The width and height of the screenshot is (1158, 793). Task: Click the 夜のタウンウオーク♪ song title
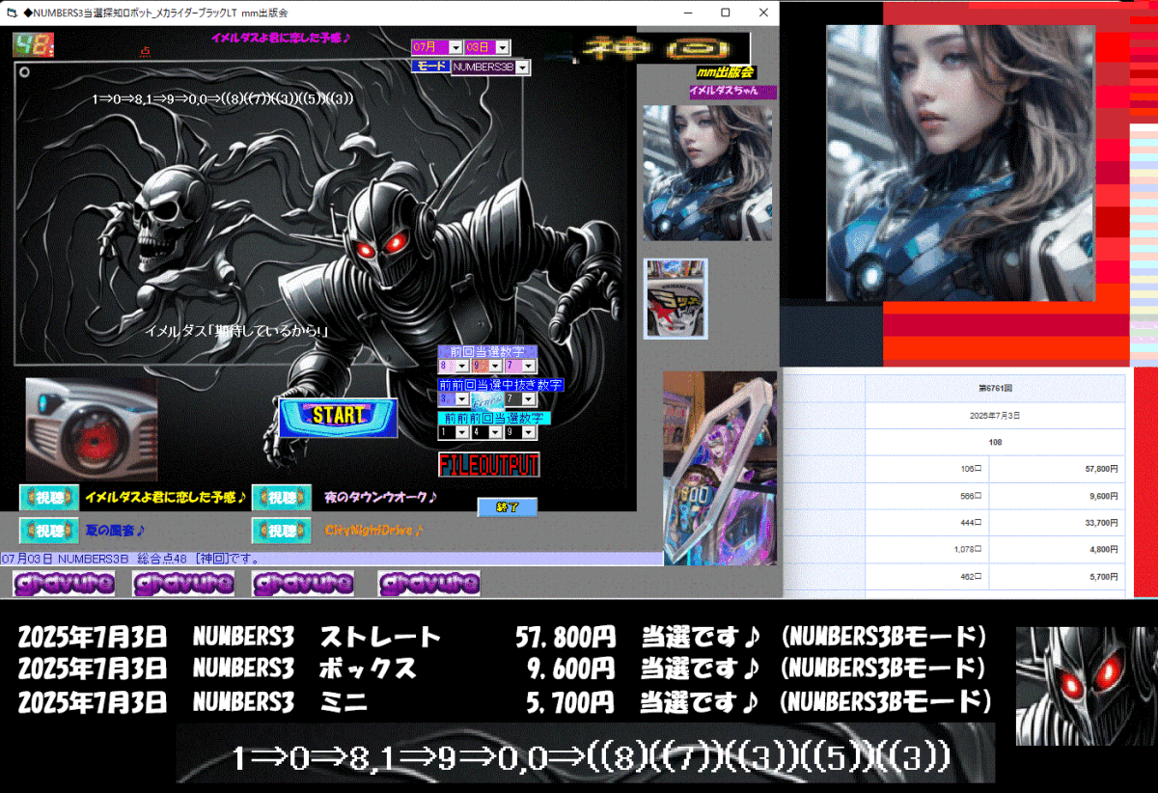pyautogui.click(x=380, y=498)
